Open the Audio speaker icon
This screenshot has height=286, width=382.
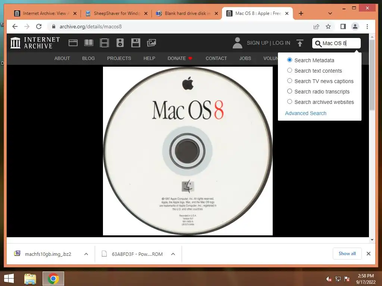(120, 43)
